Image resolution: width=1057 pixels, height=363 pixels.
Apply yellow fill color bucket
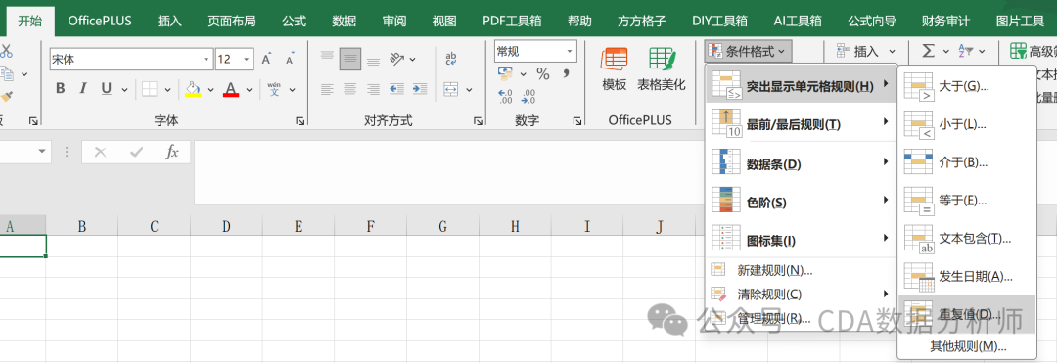point(193,89)
